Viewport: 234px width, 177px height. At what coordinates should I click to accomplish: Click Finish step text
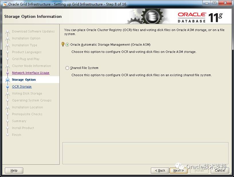pos(17,135)
